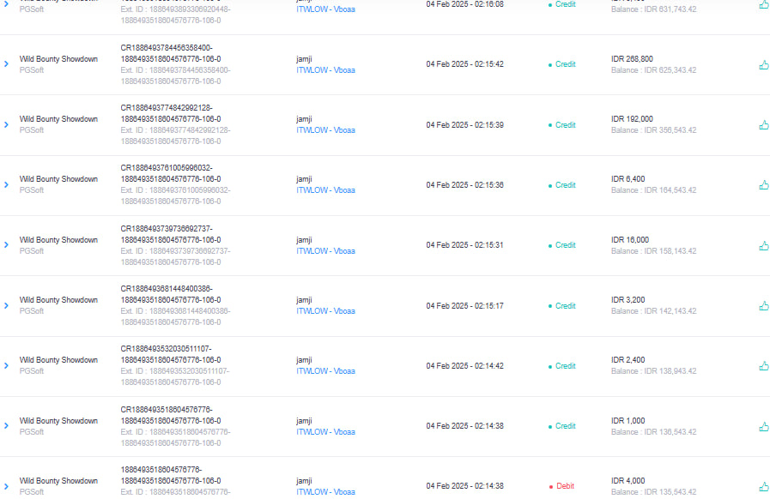
Task: Click Balance : IDR 164,543.42
Action: pyautogui.click(x=653, y=189)
